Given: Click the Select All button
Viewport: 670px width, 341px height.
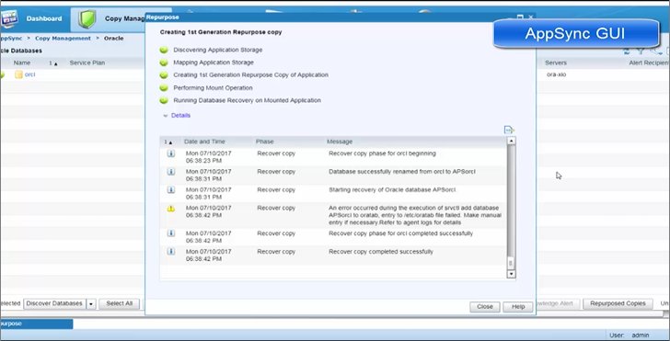Looking at the screenshot, I should pos(120,303).
